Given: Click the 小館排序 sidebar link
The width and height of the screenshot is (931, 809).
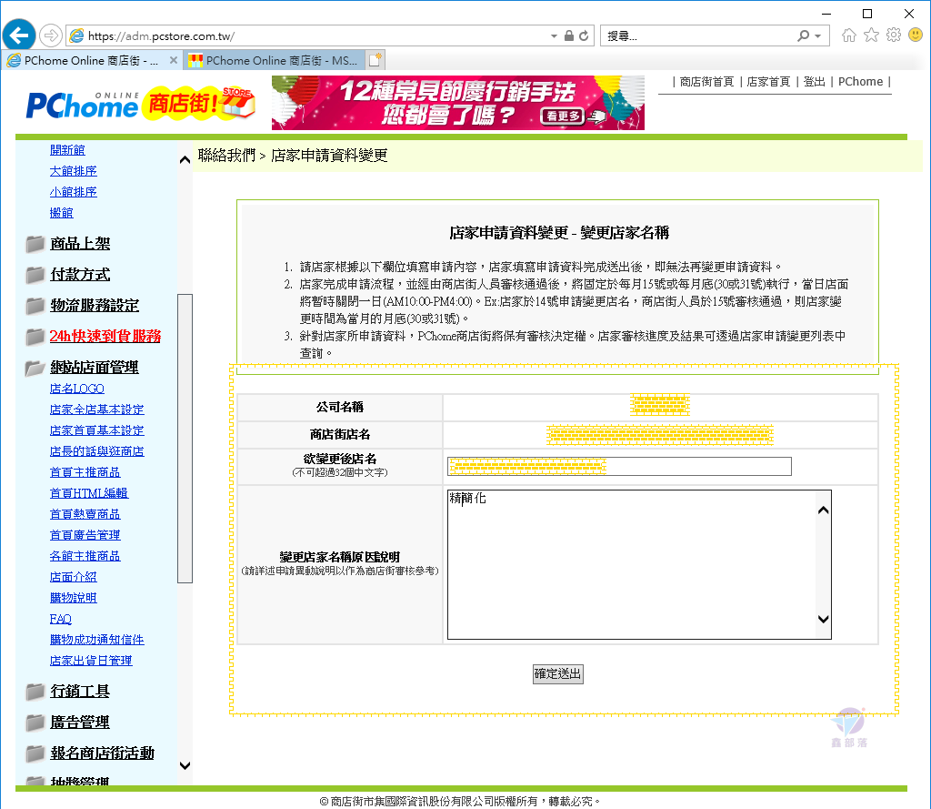Looking at the screenshot, I should point(73,191).
